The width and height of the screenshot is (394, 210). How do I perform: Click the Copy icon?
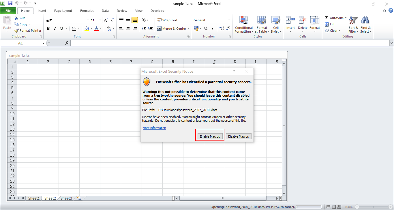point(17,24)
